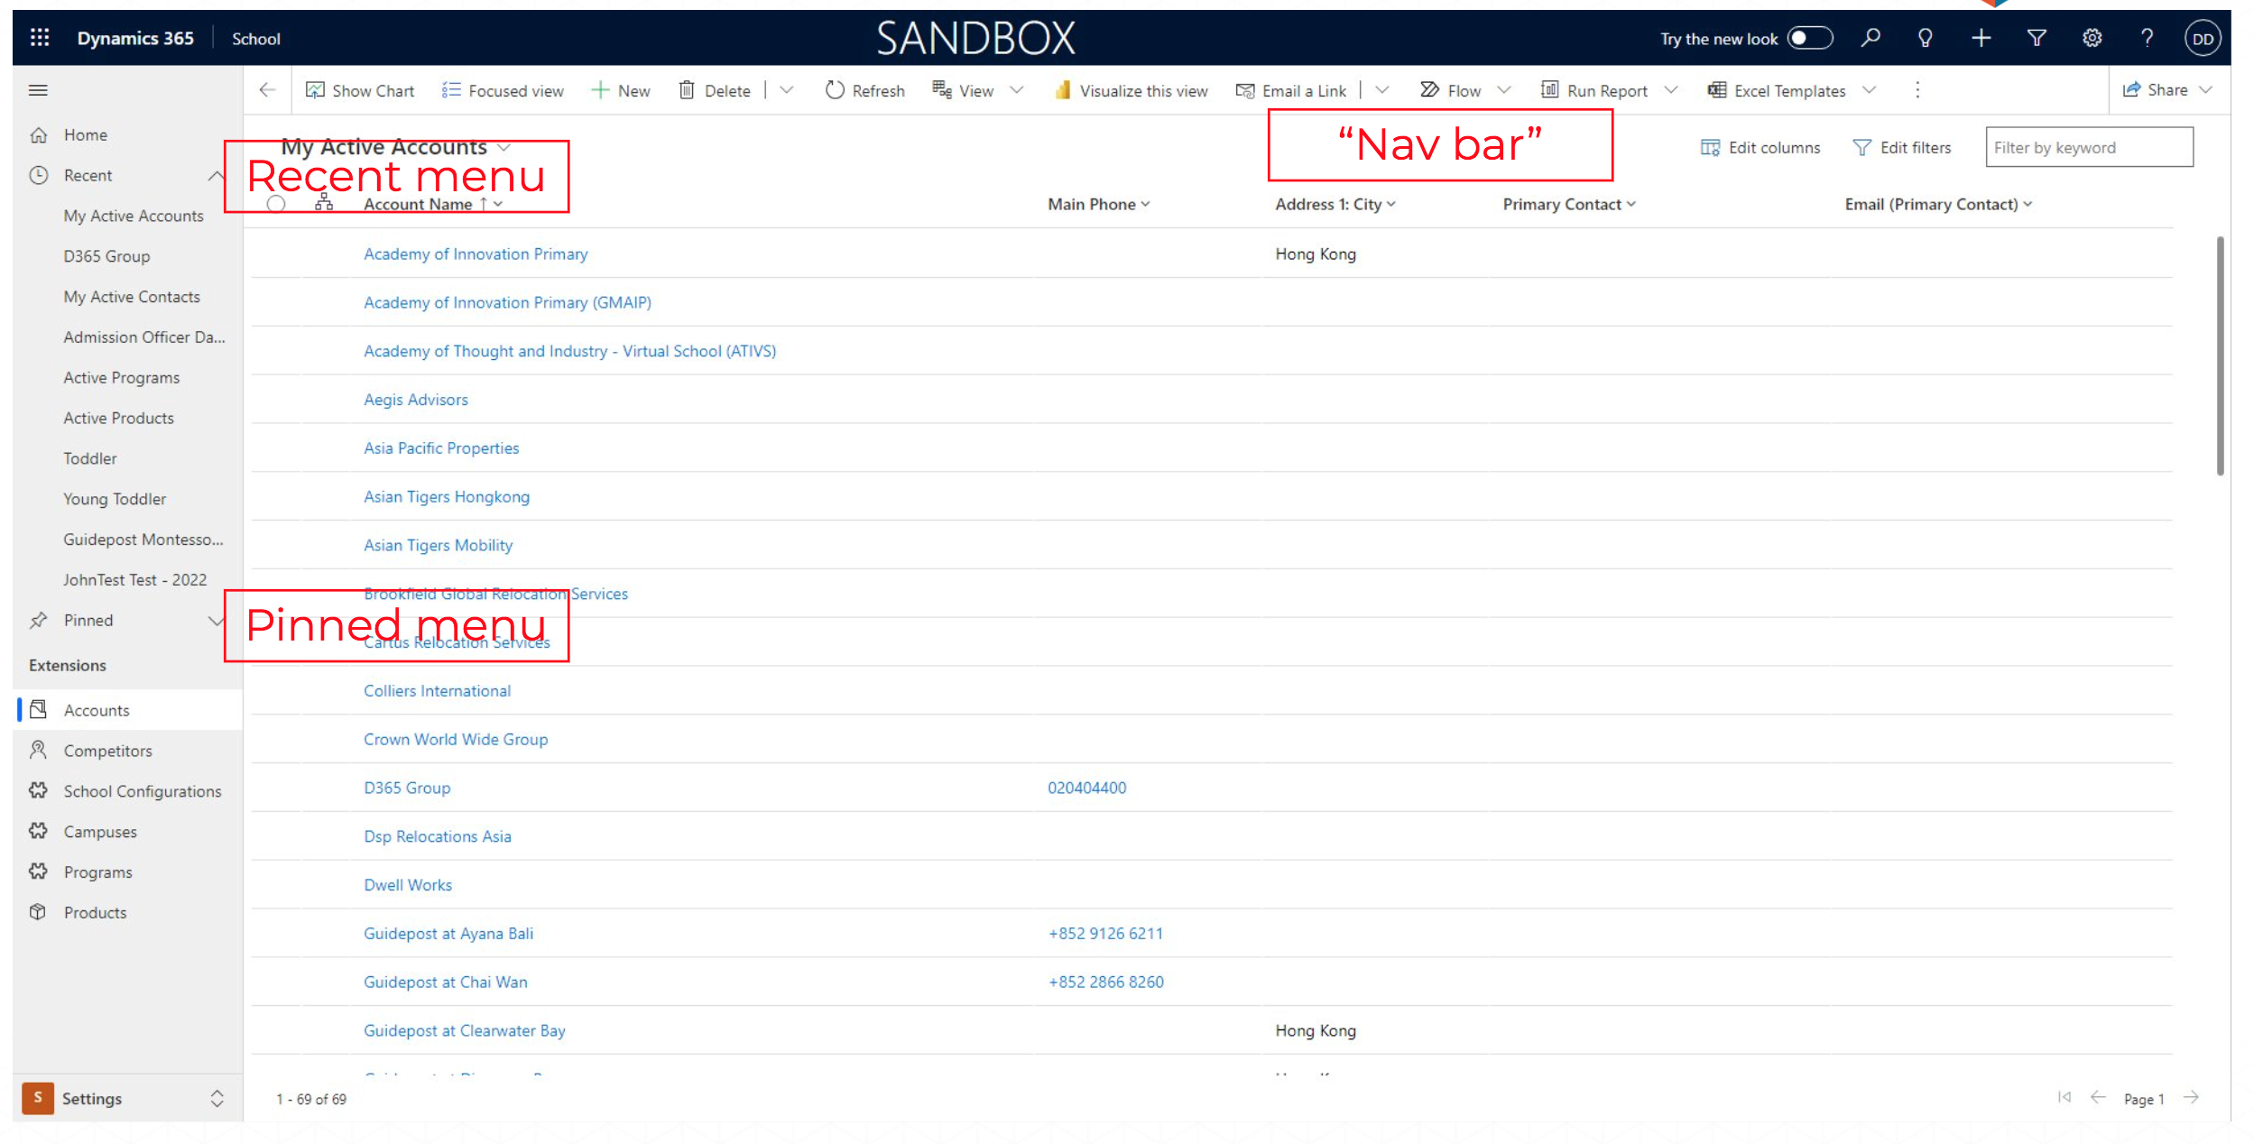Open School Configurations in the sidebar
Viewport: 2254px width, 1144px height.
142,791
